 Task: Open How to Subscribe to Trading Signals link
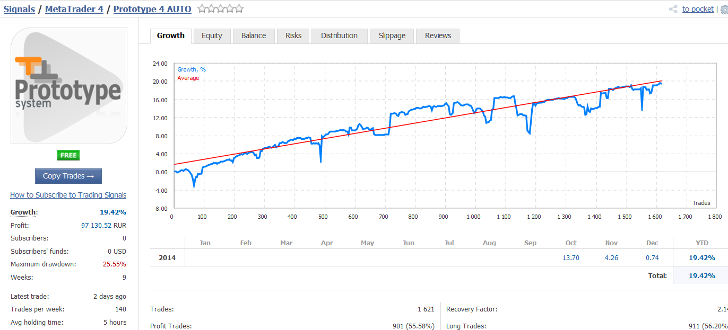68,195
